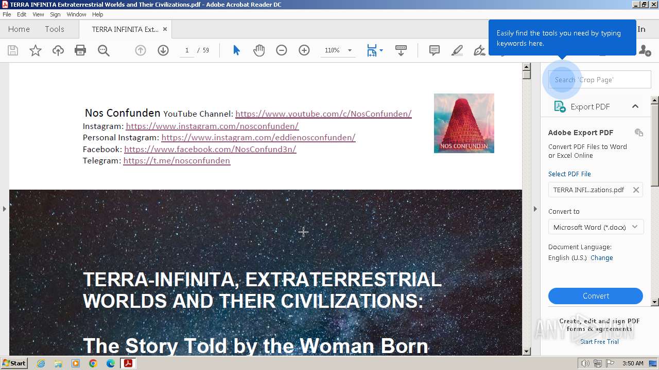Open the Nos Confunden YouTube channel link
Viewport: 659px width, 370px height.
click(323, 114)
